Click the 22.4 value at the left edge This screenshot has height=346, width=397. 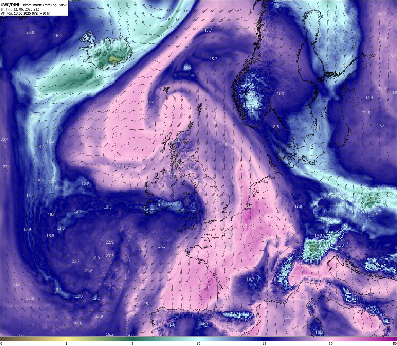pyautogui.click(x=5, y=140)
